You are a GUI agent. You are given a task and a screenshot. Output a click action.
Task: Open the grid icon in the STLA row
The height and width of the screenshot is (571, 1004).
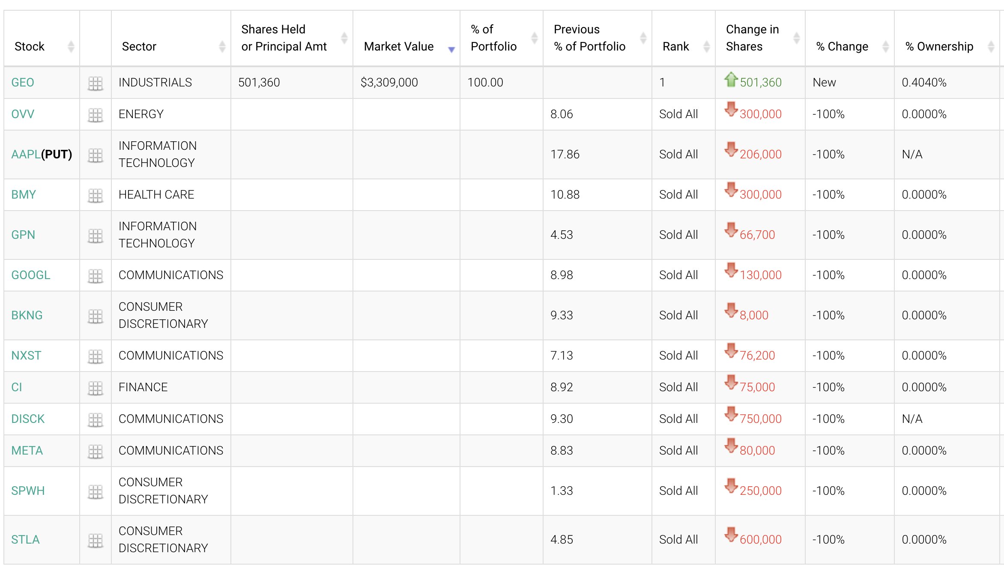[x=96, y=540]
